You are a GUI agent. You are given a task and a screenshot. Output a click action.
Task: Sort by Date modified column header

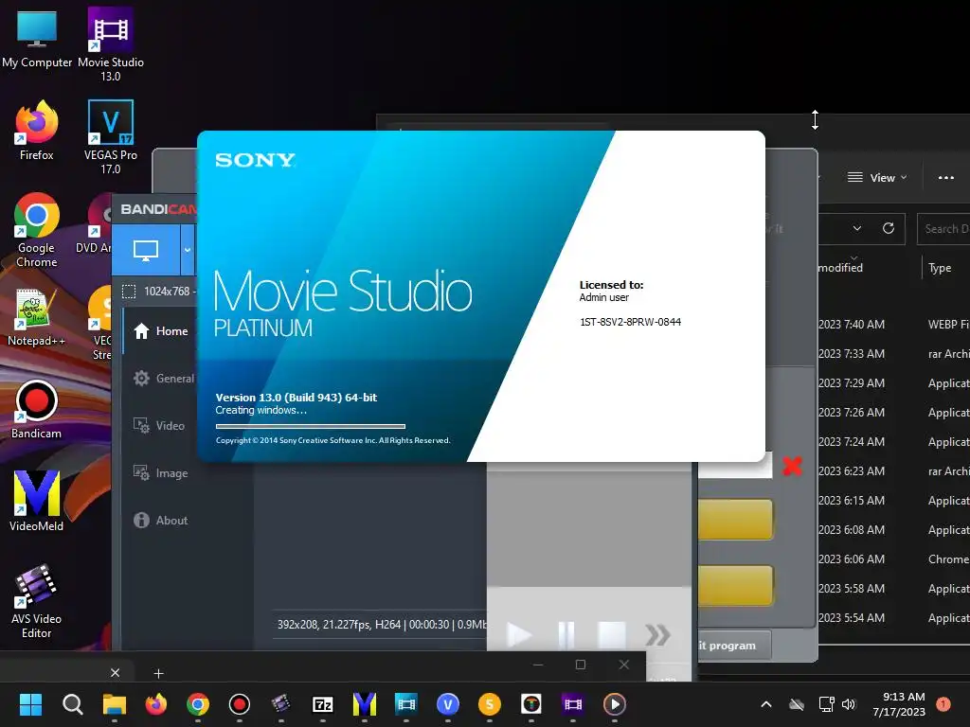coord(840,268)
